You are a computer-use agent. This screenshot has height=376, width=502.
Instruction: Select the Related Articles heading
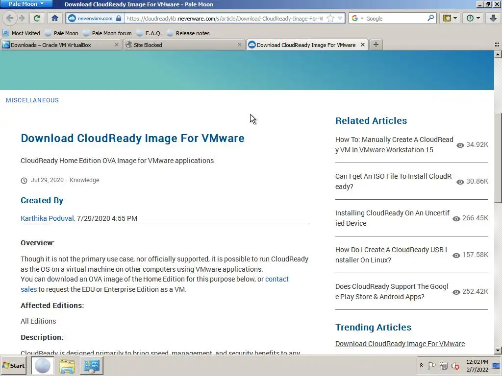(x=371, y=120)
